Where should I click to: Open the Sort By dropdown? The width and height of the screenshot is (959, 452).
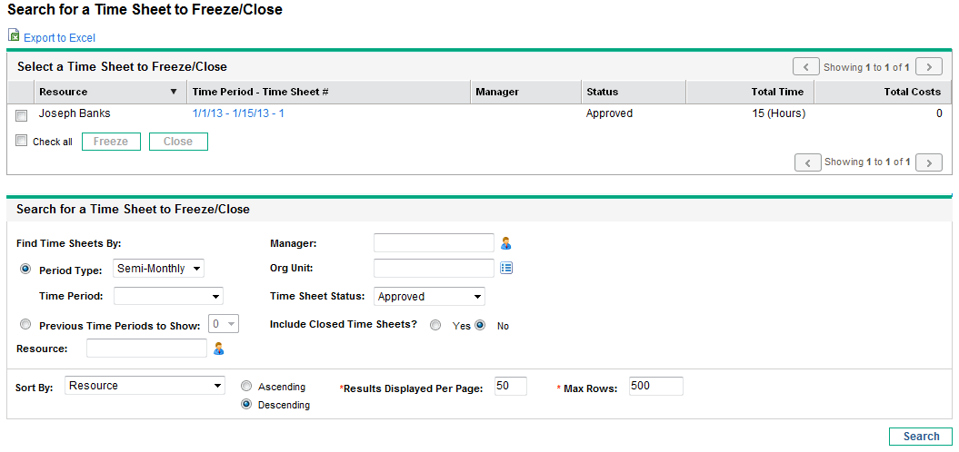point(145,386)
